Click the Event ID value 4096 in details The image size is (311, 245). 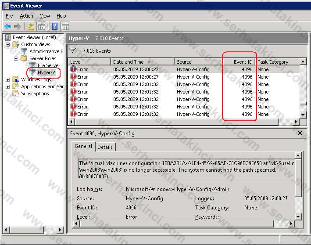(x=131, y=208)
